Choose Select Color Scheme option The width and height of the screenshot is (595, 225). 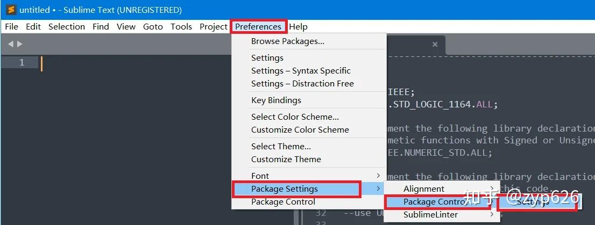(x=295, y=117)
